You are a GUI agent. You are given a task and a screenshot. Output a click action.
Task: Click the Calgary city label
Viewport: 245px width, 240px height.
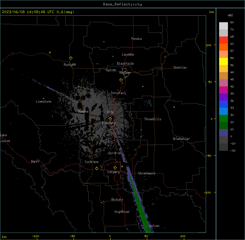[x=113, y=172]
